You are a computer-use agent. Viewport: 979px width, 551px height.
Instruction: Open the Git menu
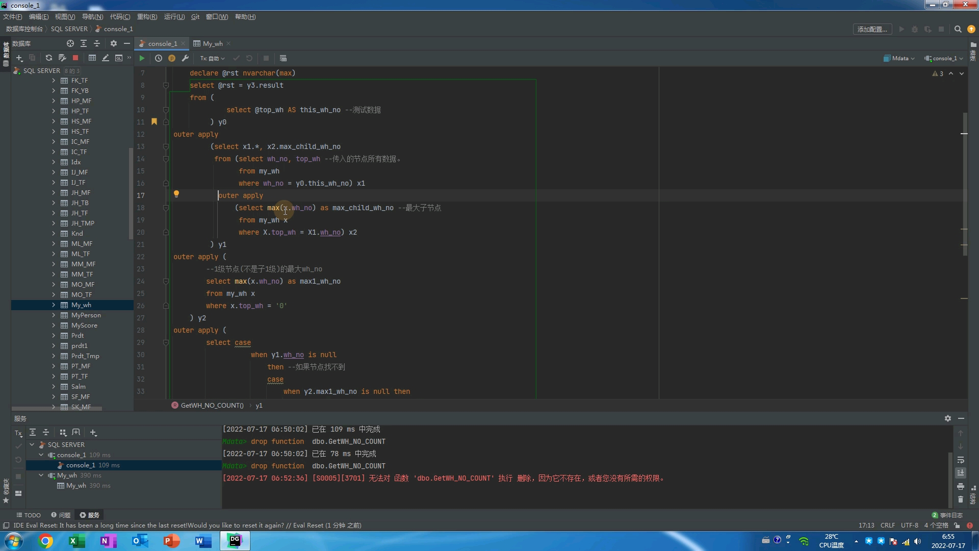click(195, 17)
